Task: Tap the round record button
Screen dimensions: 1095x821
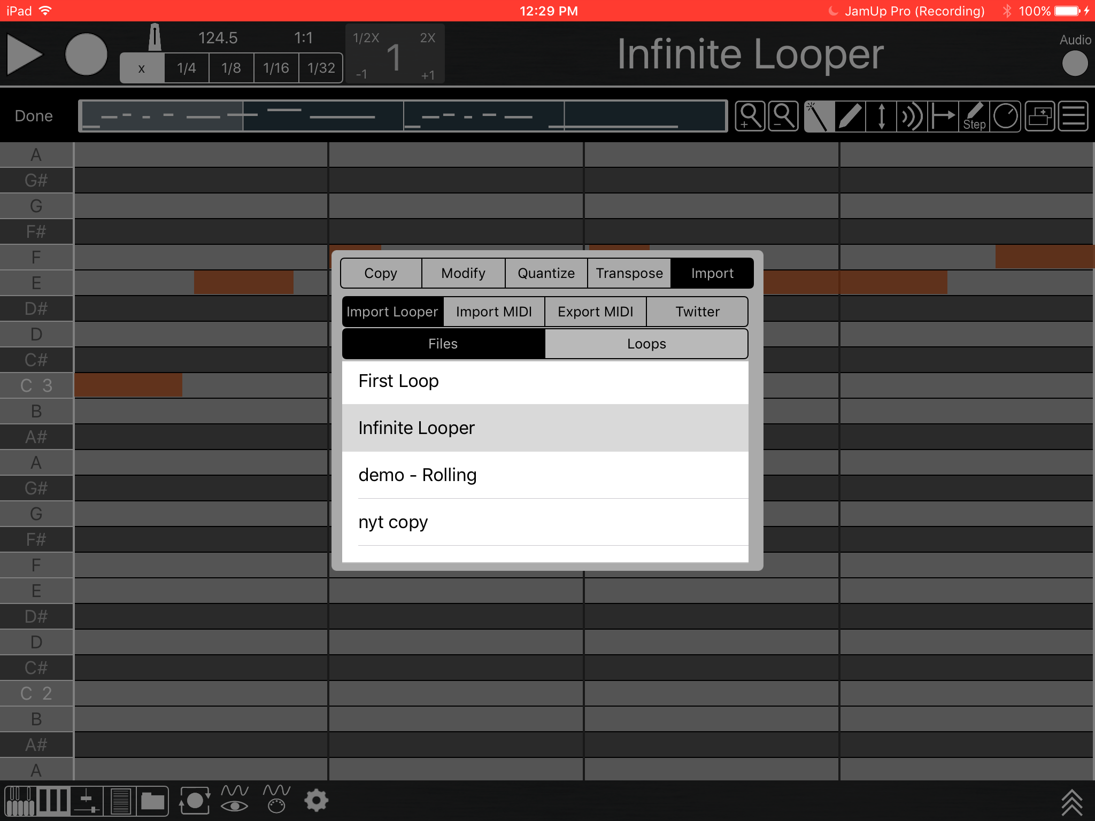Action: pos(86,54)
